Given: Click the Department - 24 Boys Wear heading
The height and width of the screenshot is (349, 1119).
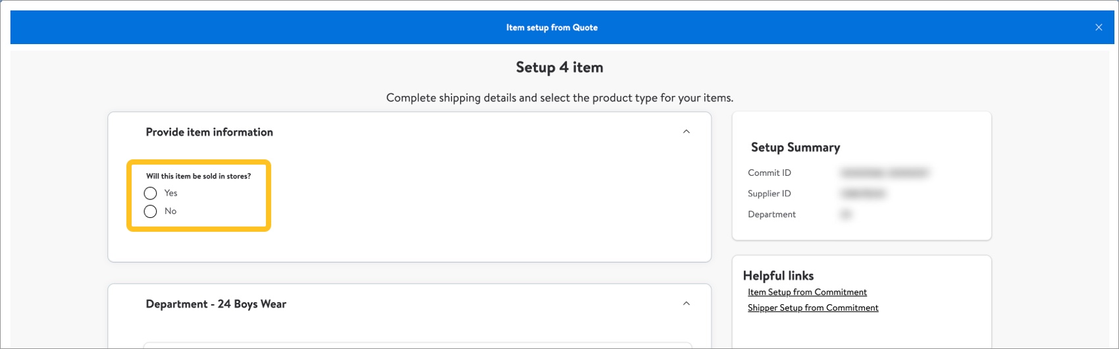Looking at the screenshot, I should (216, 304).
